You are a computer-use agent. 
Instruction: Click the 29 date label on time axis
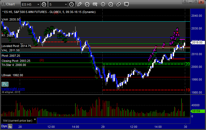(103, 127)
